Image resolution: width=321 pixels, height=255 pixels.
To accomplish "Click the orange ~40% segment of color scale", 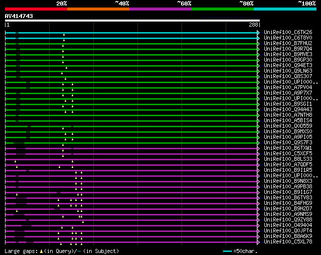I will pos(98,9).
